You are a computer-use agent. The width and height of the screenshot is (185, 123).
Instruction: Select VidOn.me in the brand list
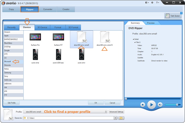point(13,80)
